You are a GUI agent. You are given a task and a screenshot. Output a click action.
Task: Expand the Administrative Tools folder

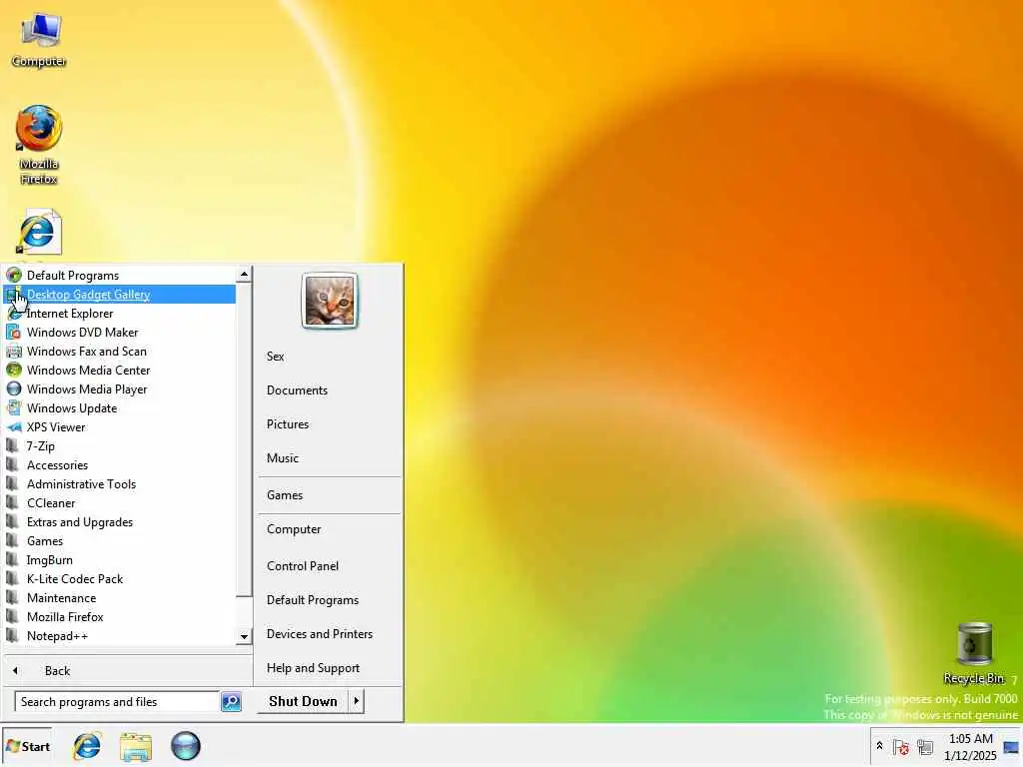(x=120, y=484)
